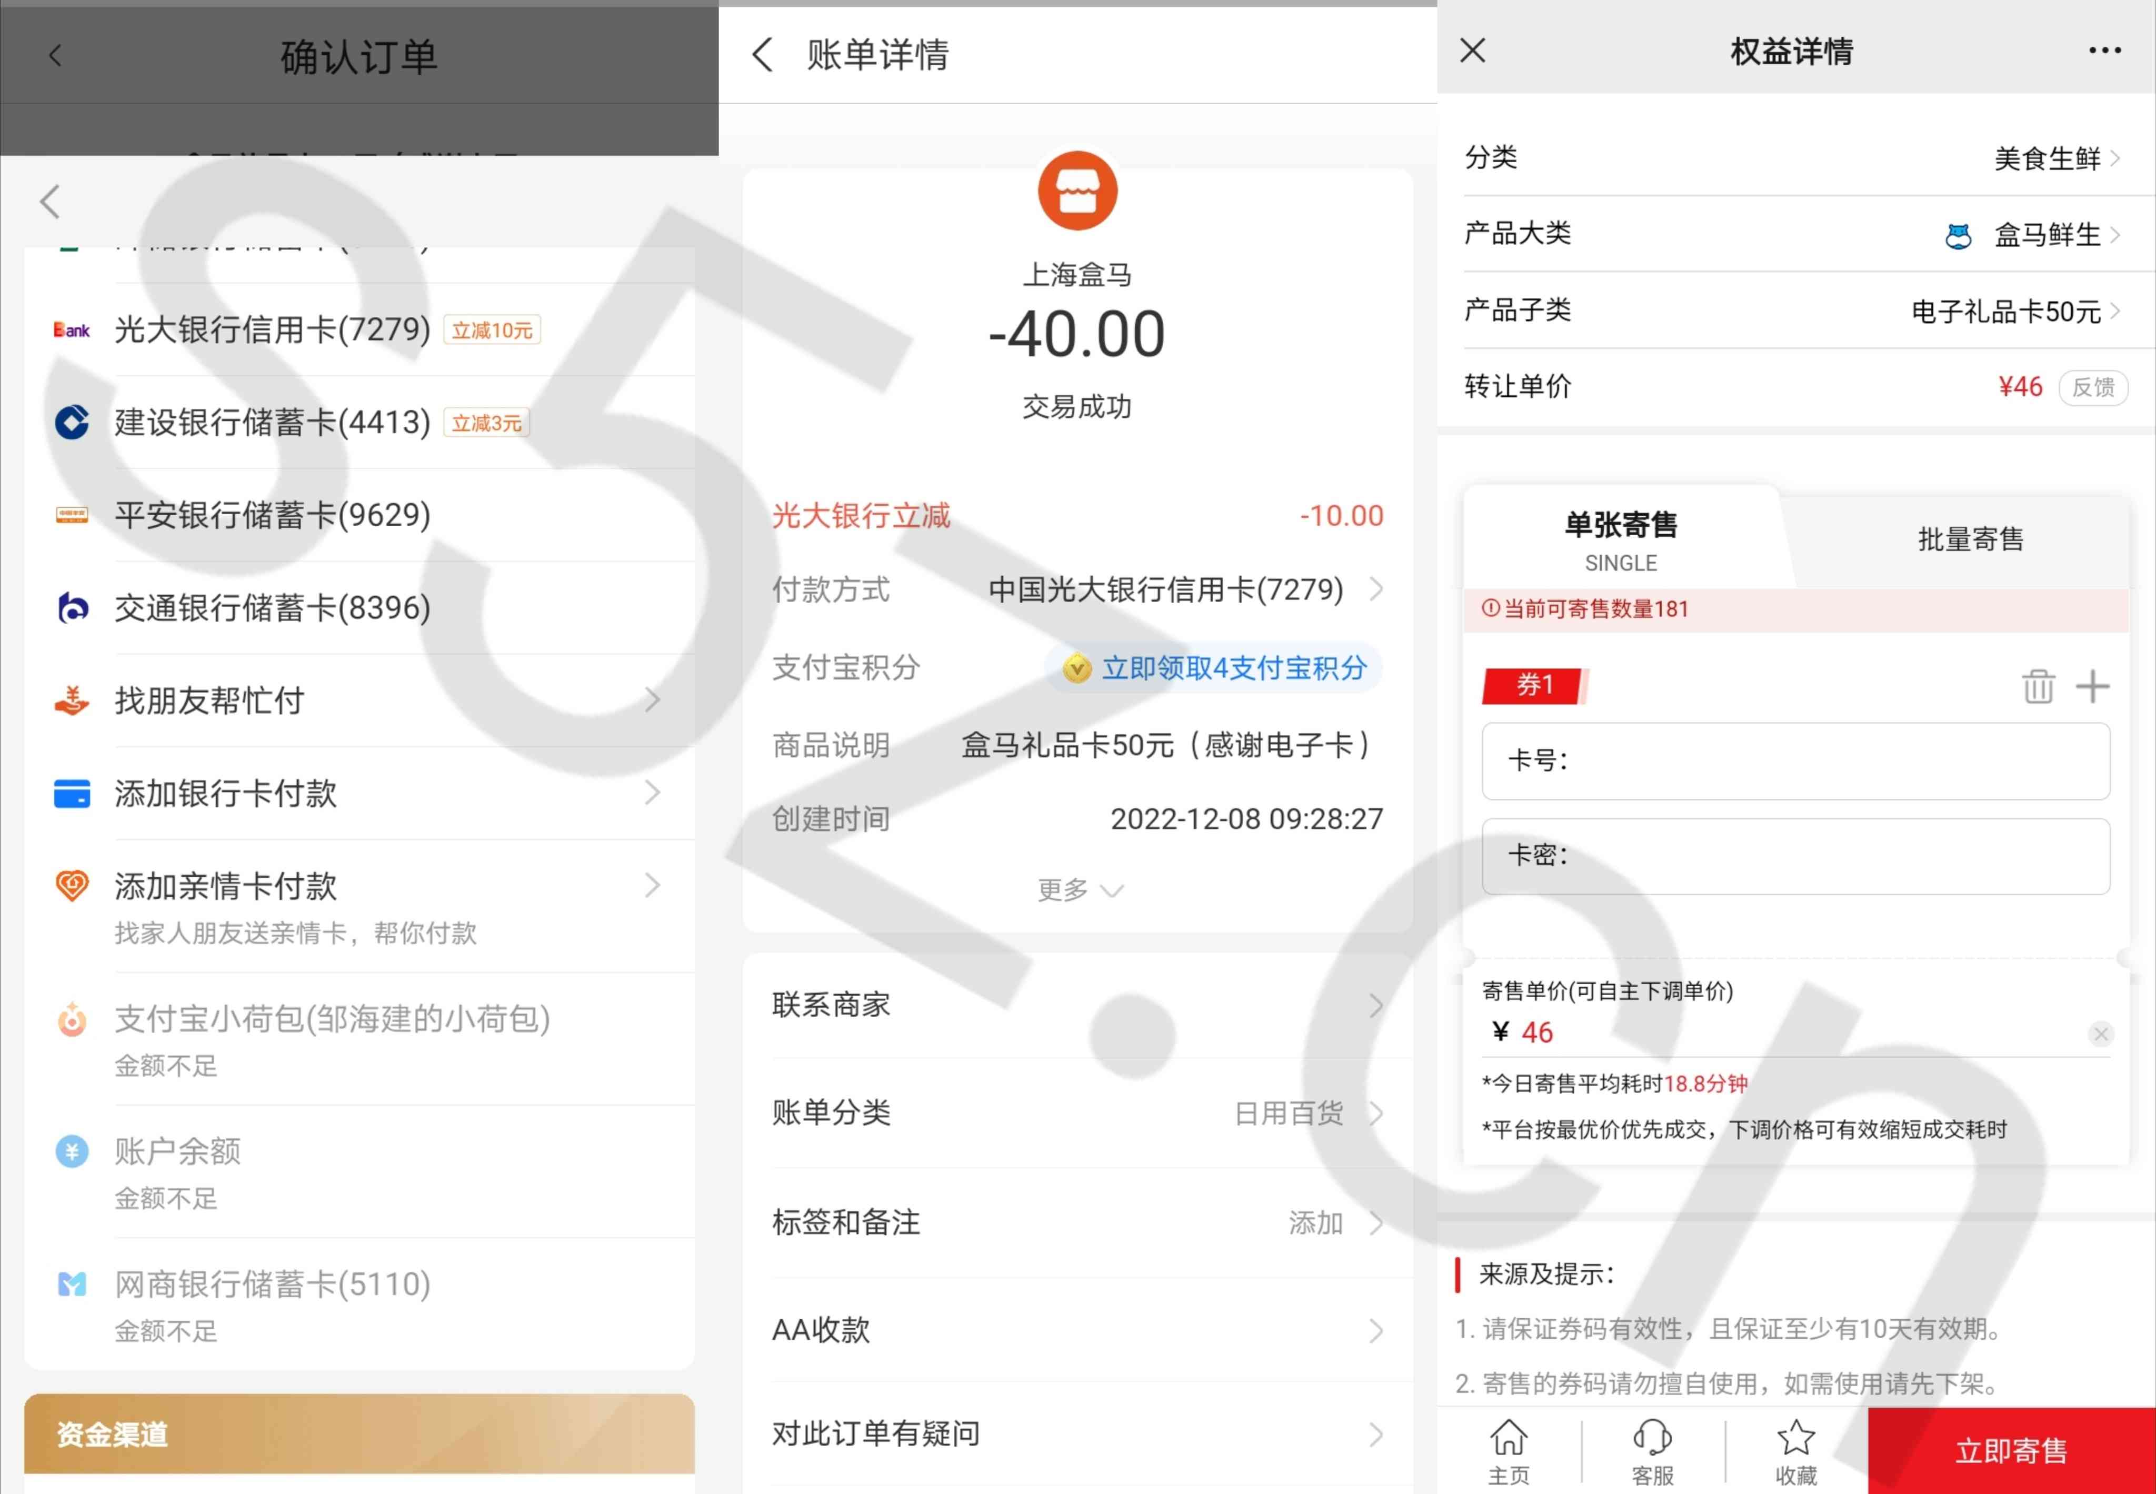This screenshot has width=2156, height=1494.
Task: Open three-dot more menu in 权益详情
Action: coord(2104,51)
